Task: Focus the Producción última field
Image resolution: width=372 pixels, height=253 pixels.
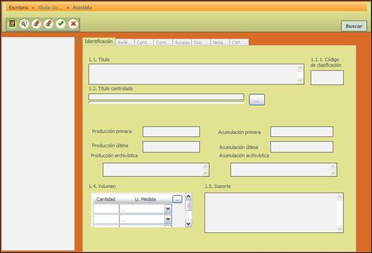Action: pyautogui.click(x=171, y=147)
